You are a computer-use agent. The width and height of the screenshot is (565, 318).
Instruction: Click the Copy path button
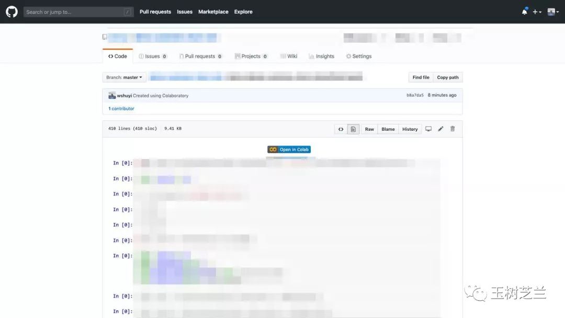click(448, 77)
